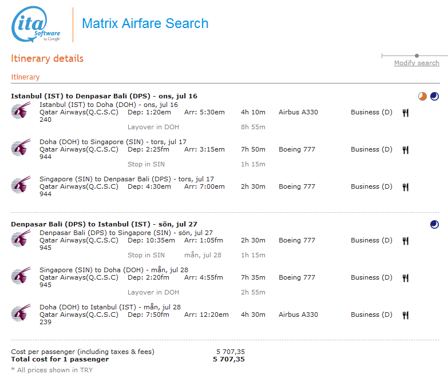Click the Qatar Airways logo for flight 240

[21, 111]
